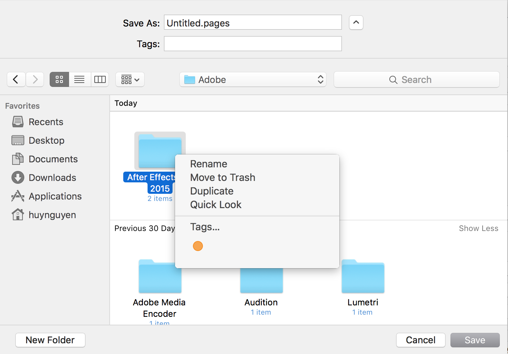The height and width of the screenshot is (354, 508).
Task: Click the Tags input field
Action: pos(253,44)
